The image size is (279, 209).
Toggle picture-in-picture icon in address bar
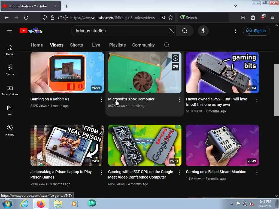163,18
